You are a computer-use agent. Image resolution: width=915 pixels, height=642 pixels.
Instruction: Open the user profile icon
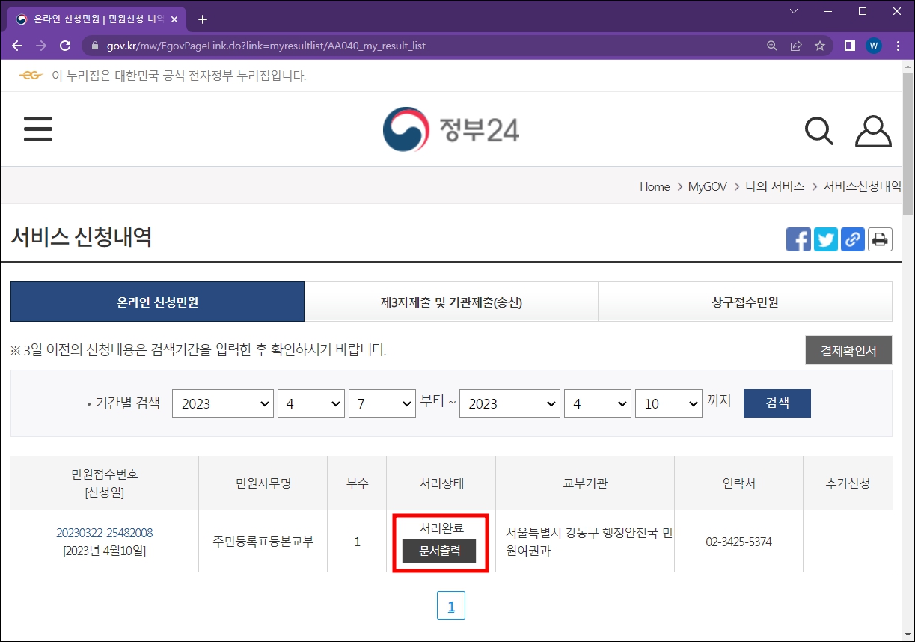873,130
